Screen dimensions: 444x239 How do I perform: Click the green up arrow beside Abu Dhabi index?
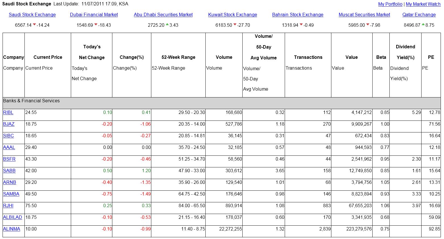point(167,25)
